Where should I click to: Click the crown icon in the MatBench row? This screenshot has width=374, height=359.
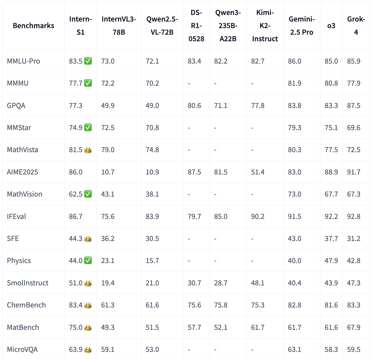(x=88, y=327)
